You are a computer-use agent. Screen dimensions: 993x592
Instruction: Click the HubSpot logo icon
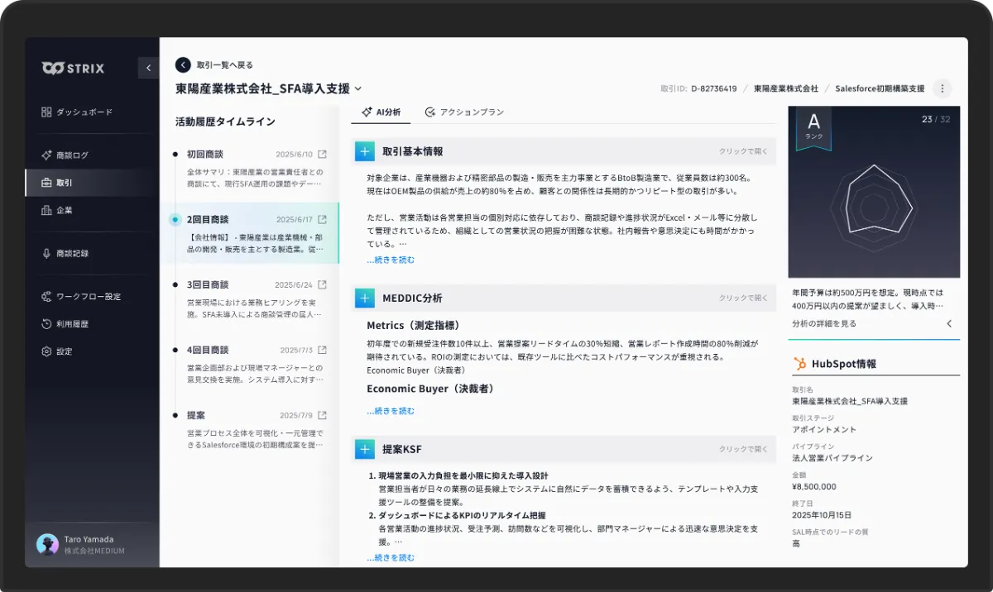click(799, 364)
